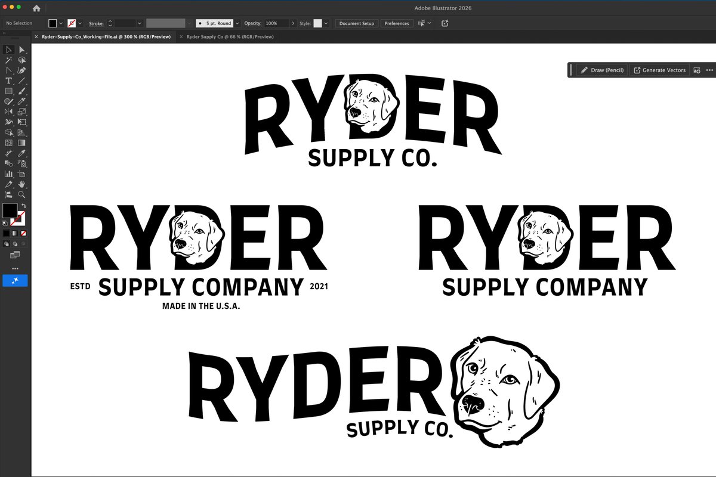Select the Rotate tool
Image resolution: width=716 pixels, height=477 pixels.
pyautogui.click(x=8, y=111)
